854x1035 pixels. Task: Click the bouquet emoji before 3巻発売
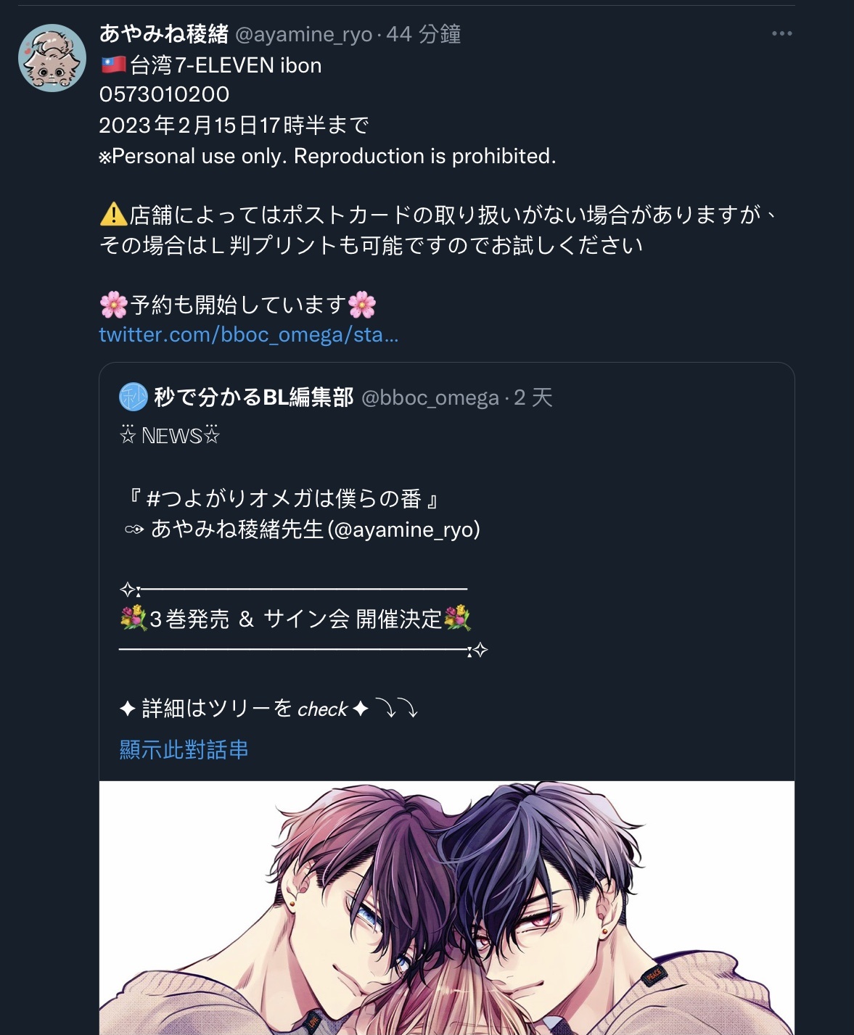(x=134, y=619)
